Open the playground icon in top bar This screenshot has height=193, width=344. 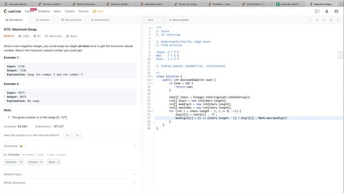click(317, 11)
